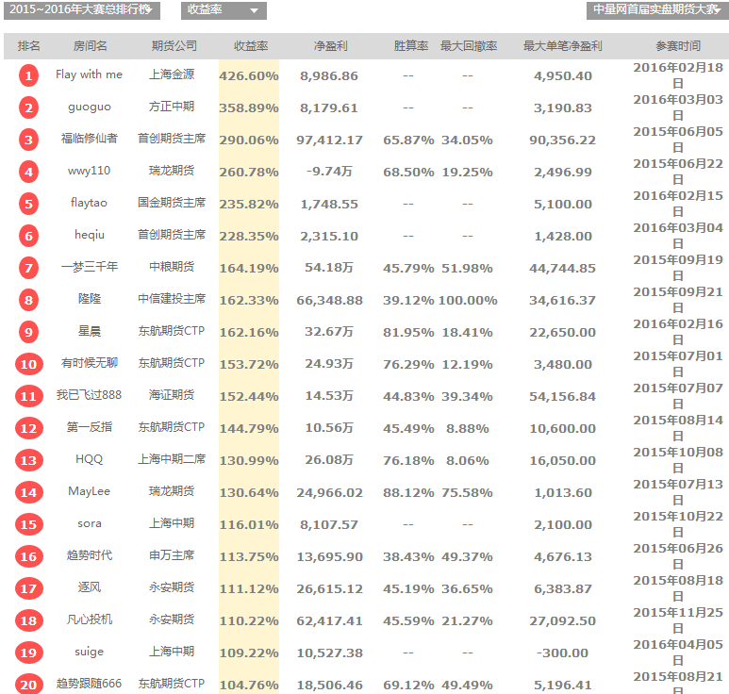Open room heqiu
Viewport: 729px width, 694px height.
[x=90, y=235]
